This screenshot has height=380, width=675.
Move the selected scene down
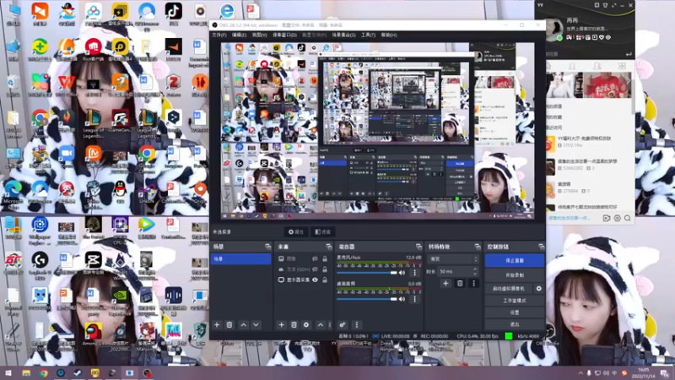pyautogui.click(x=256, y=325)
